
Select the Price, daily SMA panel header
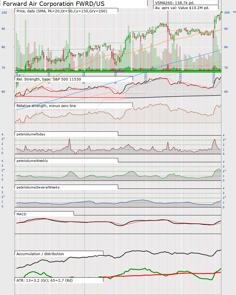point(62,11)
